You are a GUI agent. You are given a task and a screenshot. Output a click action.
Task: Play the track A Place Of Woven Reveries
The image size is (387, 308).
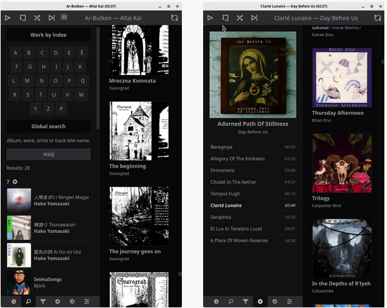[x=253, y=240]
